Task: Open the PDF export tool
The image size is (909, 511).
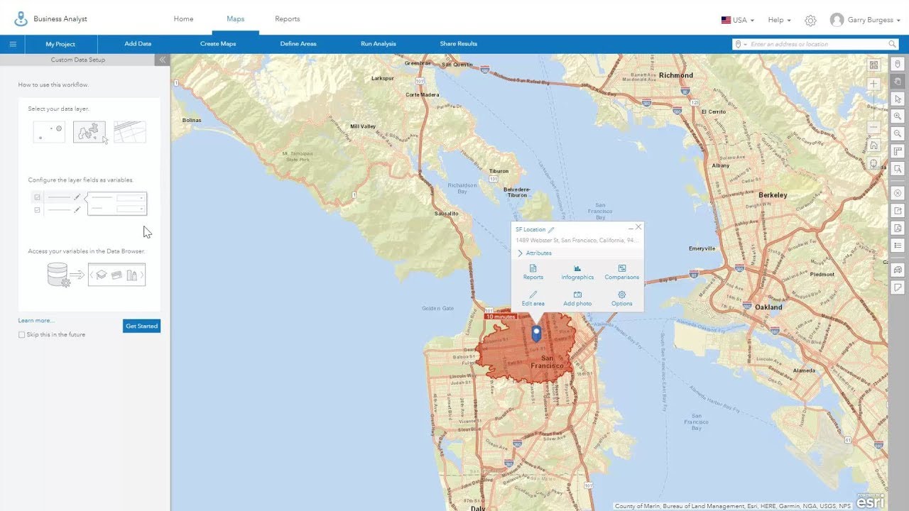Action: (898, 228)
